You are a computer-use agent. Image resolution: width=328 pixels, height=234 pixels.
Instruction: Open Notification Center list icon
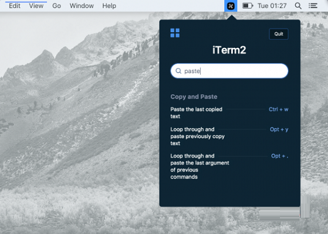point(313,6)
